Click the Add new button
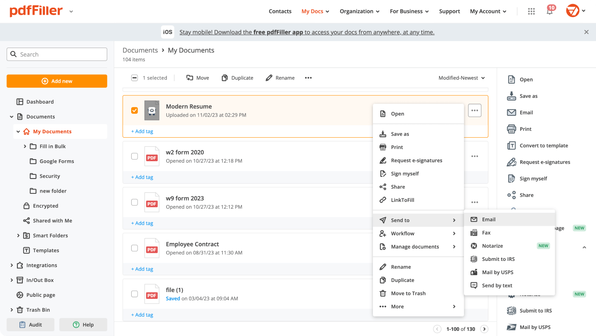This screenshot has width=596, height=336. 57,81
